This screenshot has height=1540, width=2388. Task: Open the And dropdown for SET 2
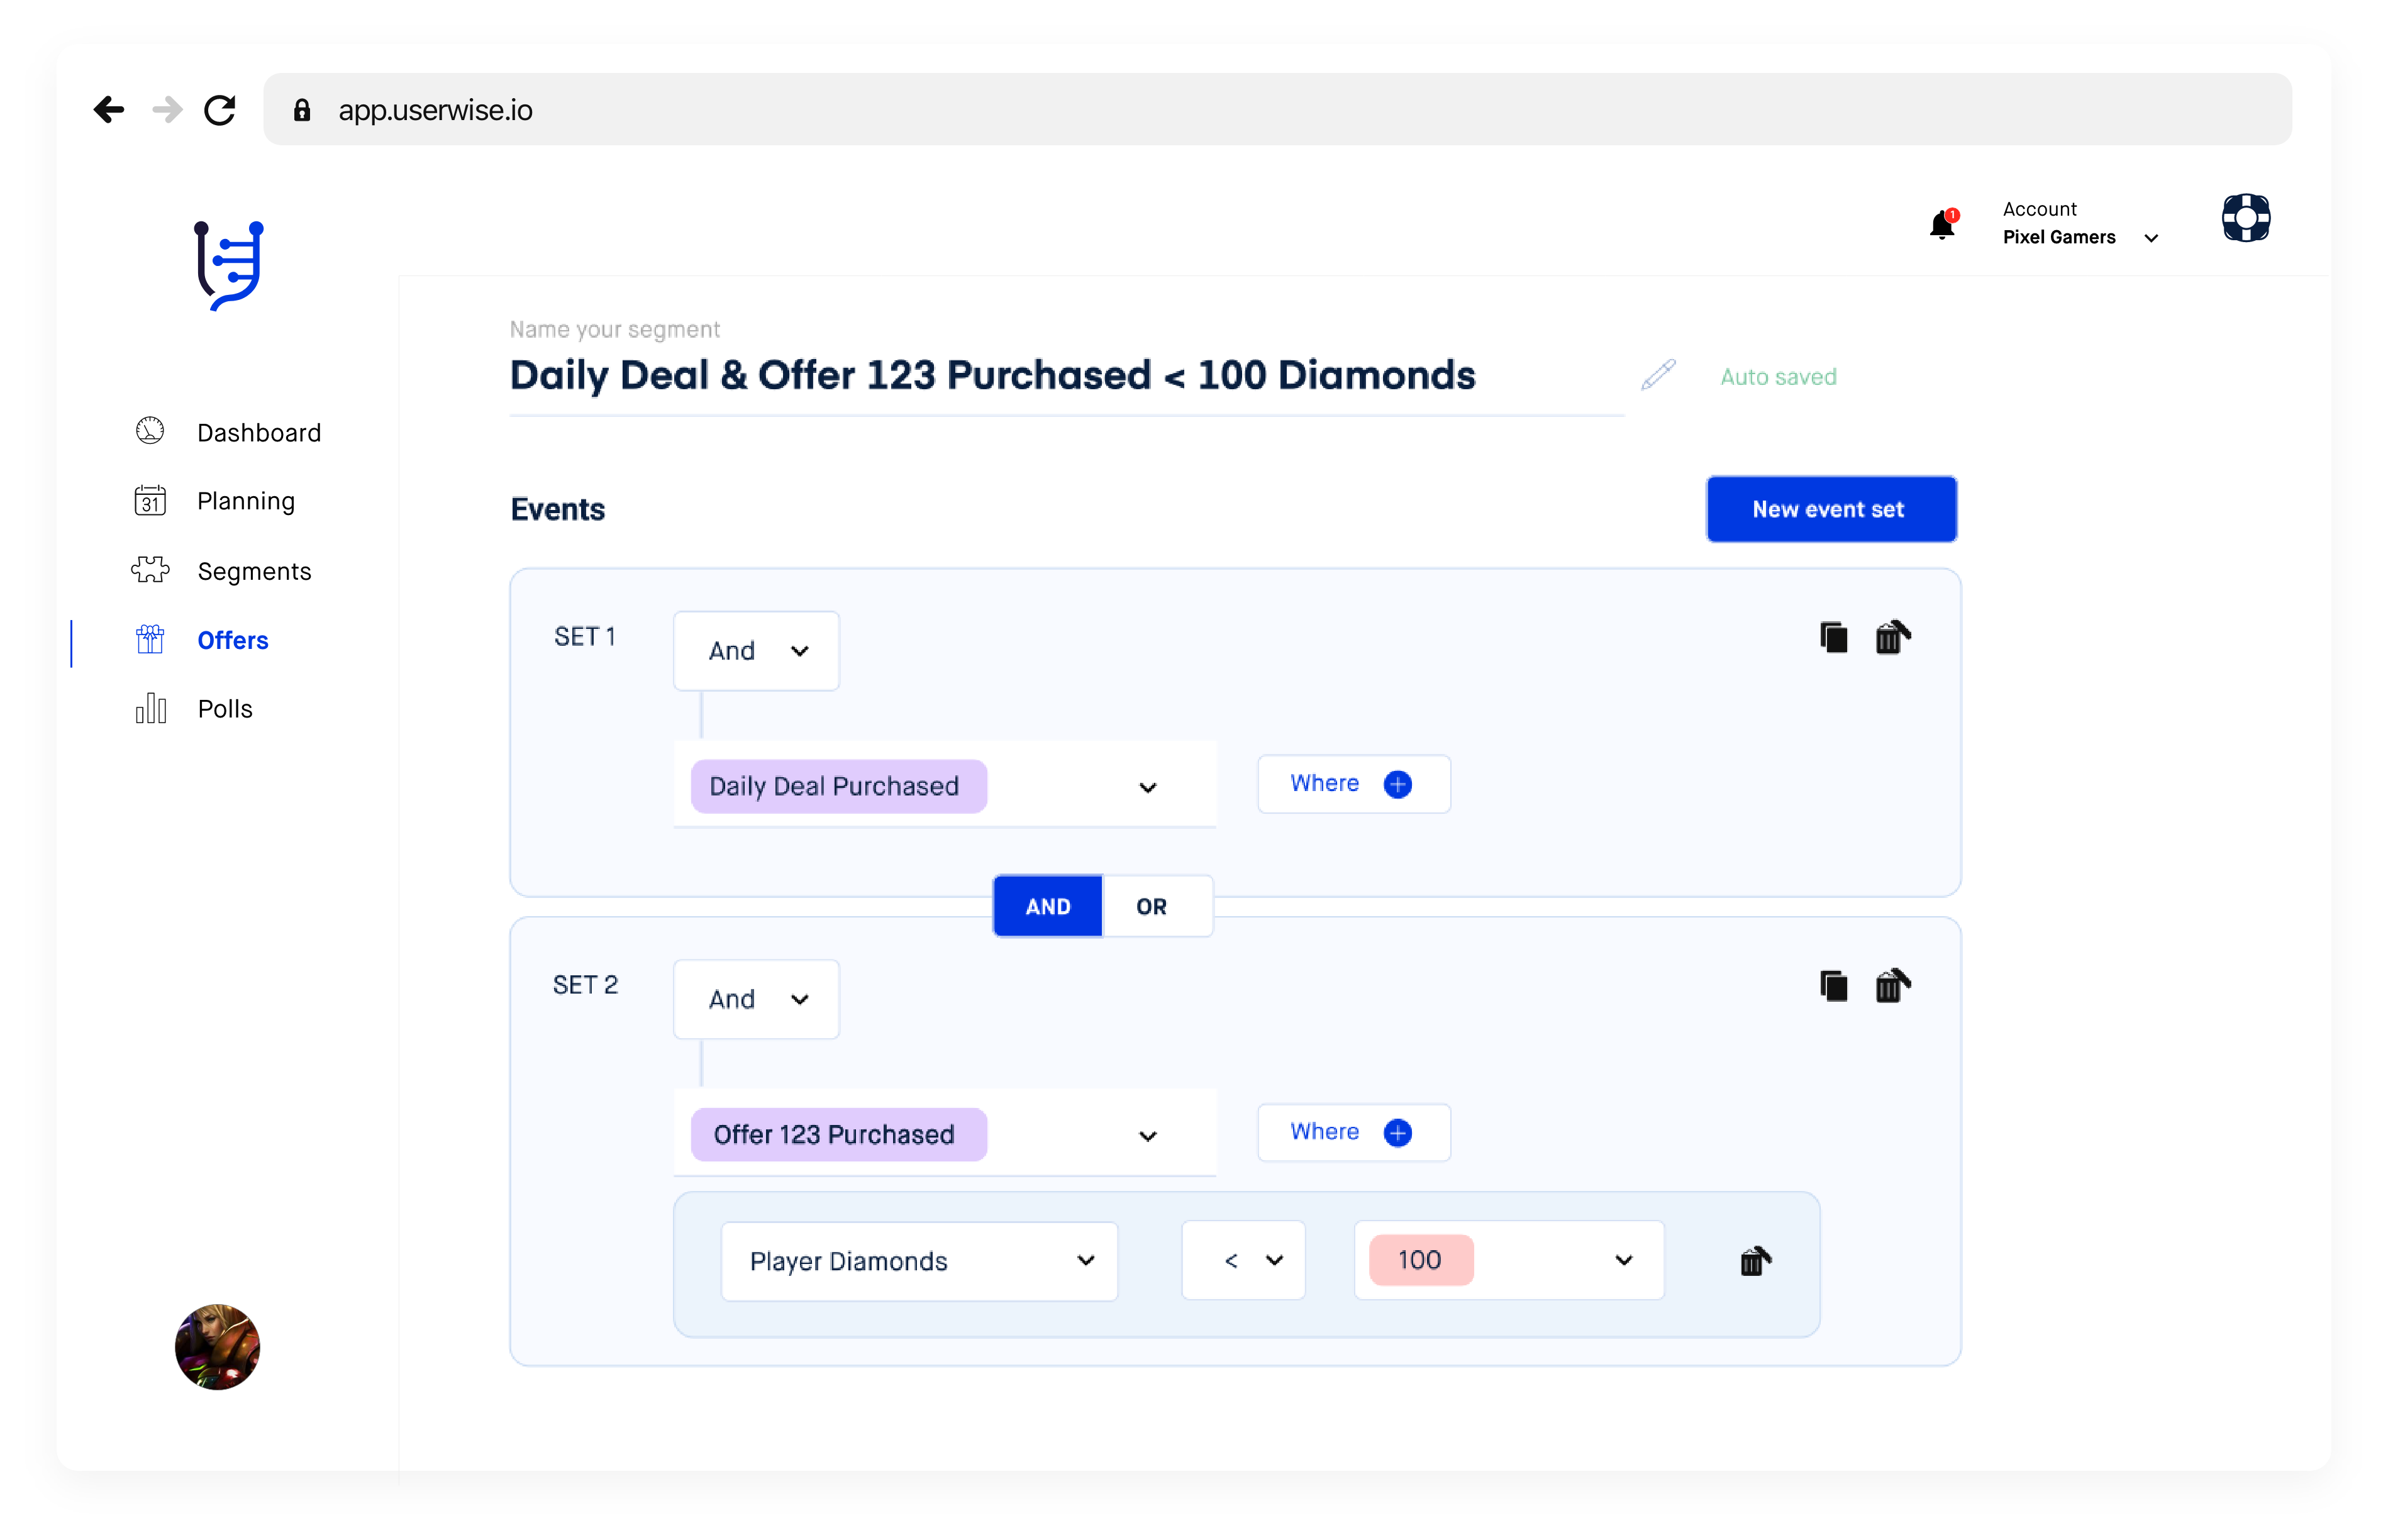point(756,999)
